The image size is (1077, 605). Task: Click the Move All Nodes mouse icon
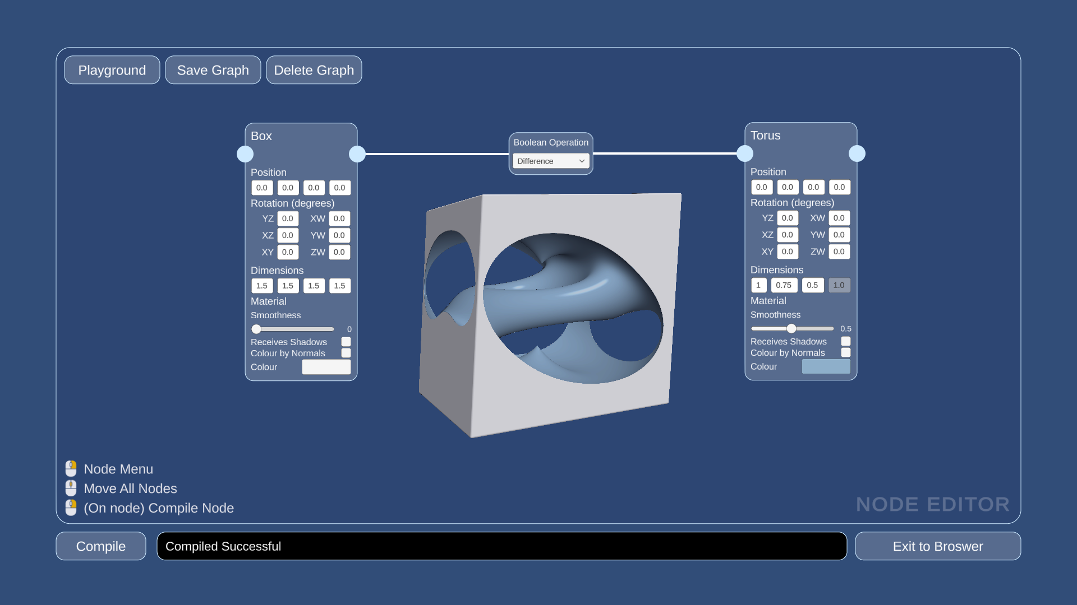tap(71, 487)
